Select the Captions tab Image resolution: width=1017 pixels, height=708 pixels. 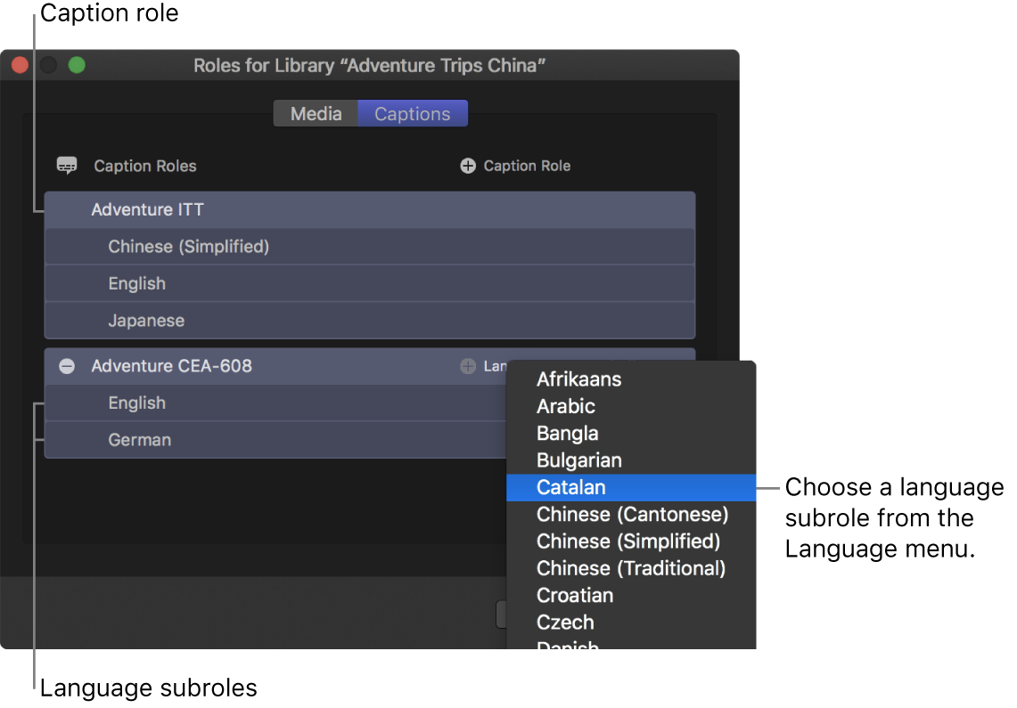413,114
